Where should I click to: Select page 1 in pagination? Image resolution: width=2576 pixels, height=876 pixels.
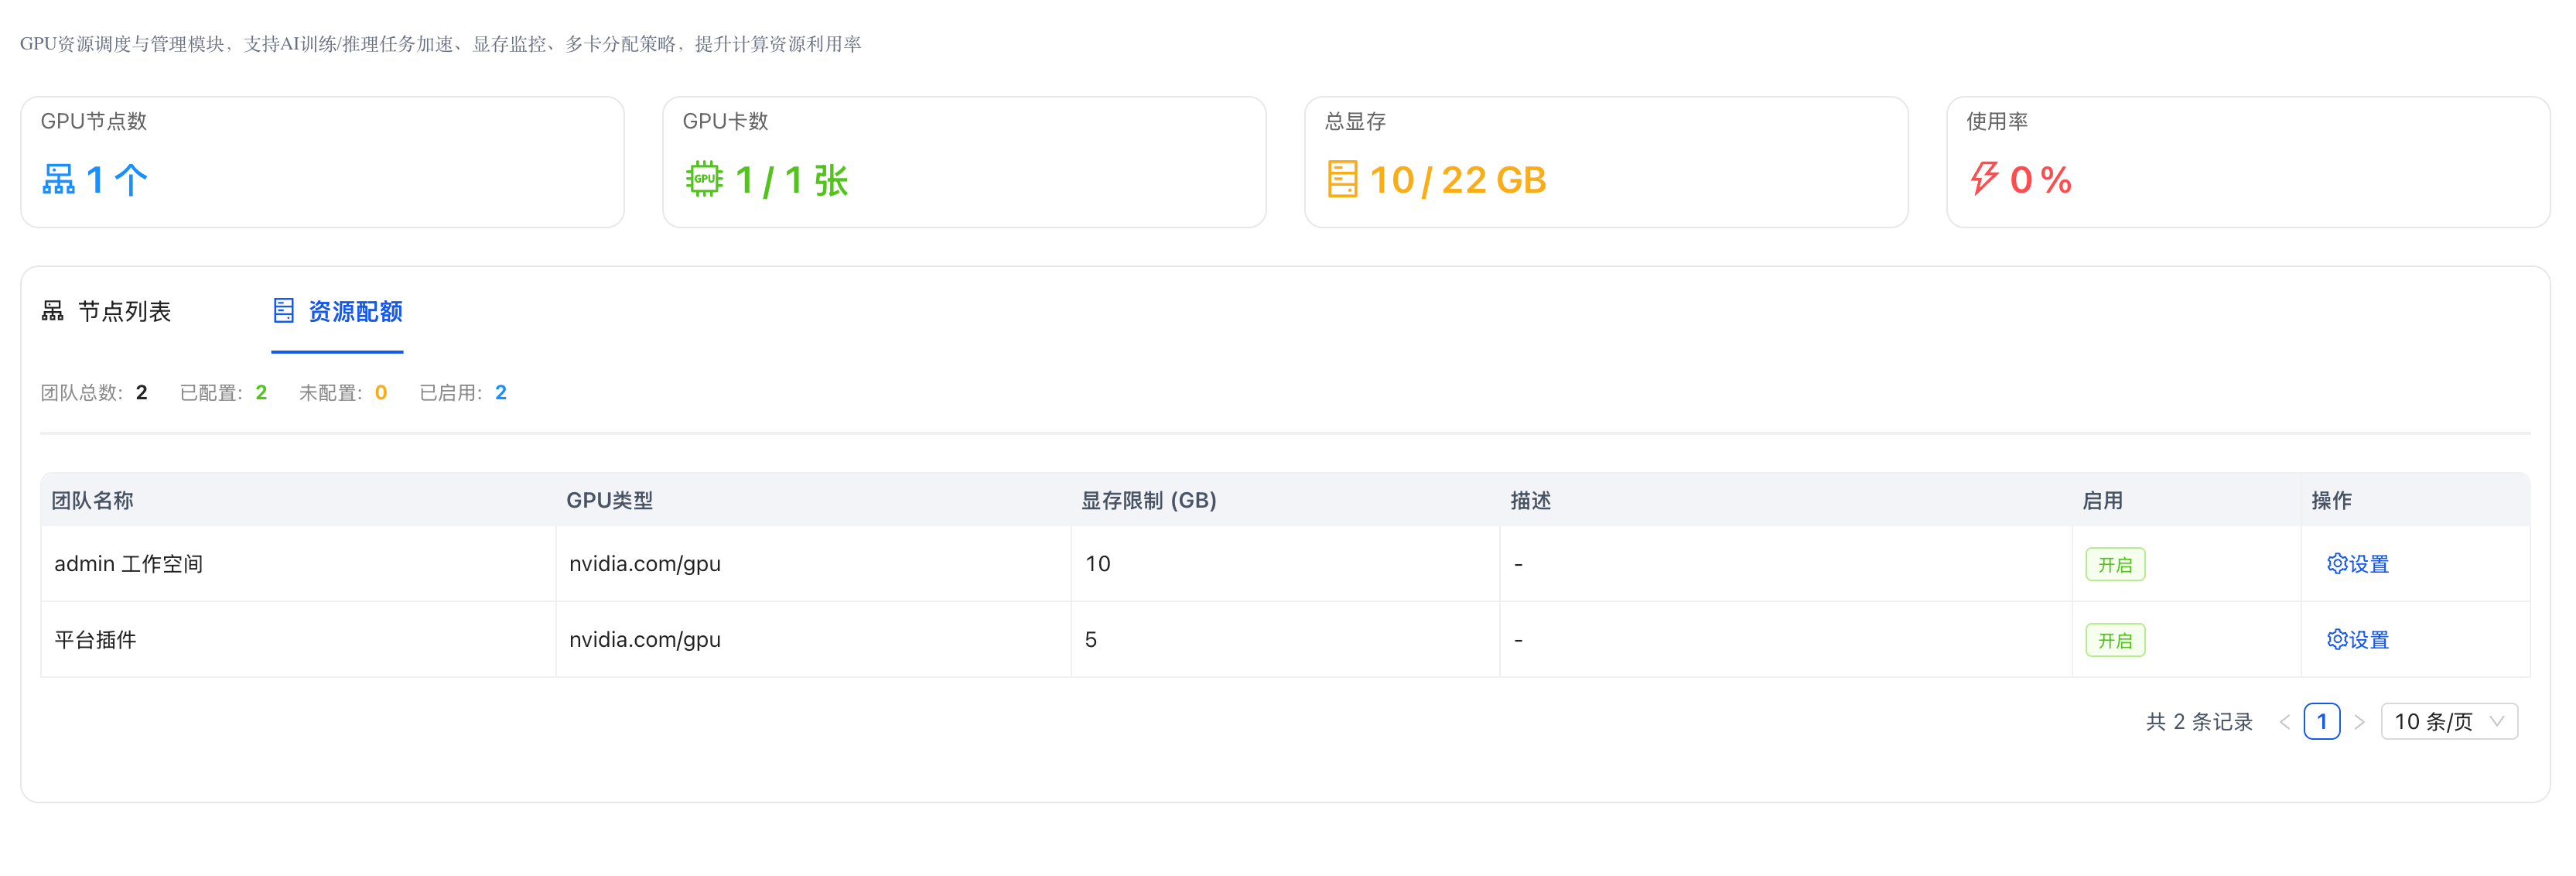(x=2321, y=722)
